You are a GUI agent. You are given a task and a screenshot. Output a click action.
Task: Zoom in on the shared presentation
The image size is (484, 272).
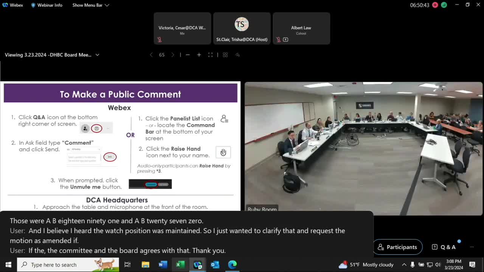199,55
